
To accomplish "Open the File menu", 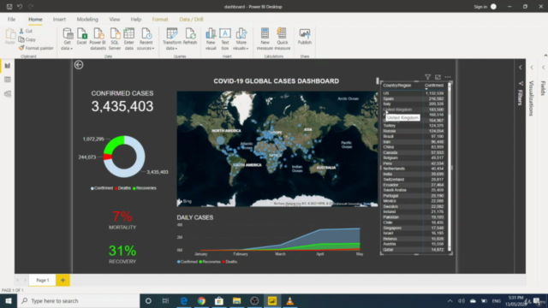I will tap(11, 19).
